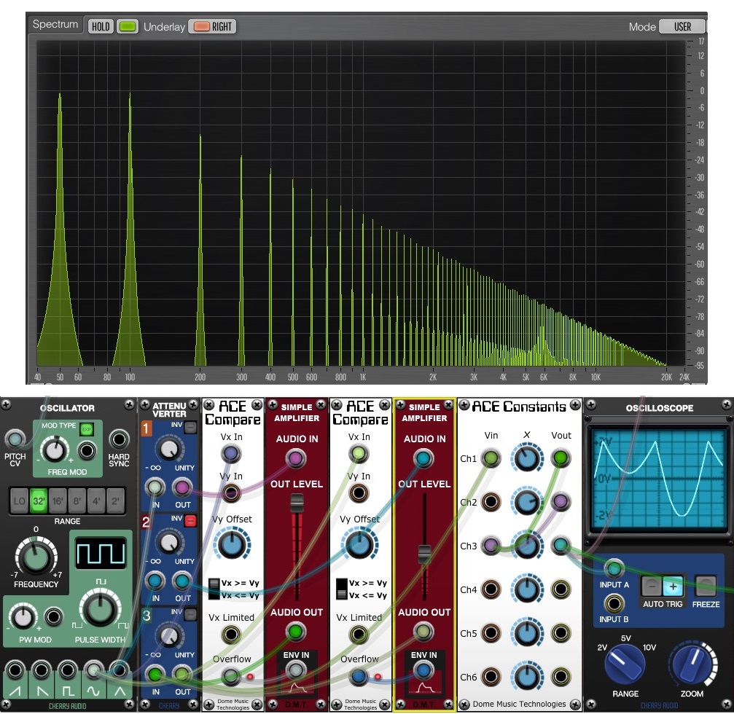Click the PW MOD attenuator knob

[x=23, y=616]
